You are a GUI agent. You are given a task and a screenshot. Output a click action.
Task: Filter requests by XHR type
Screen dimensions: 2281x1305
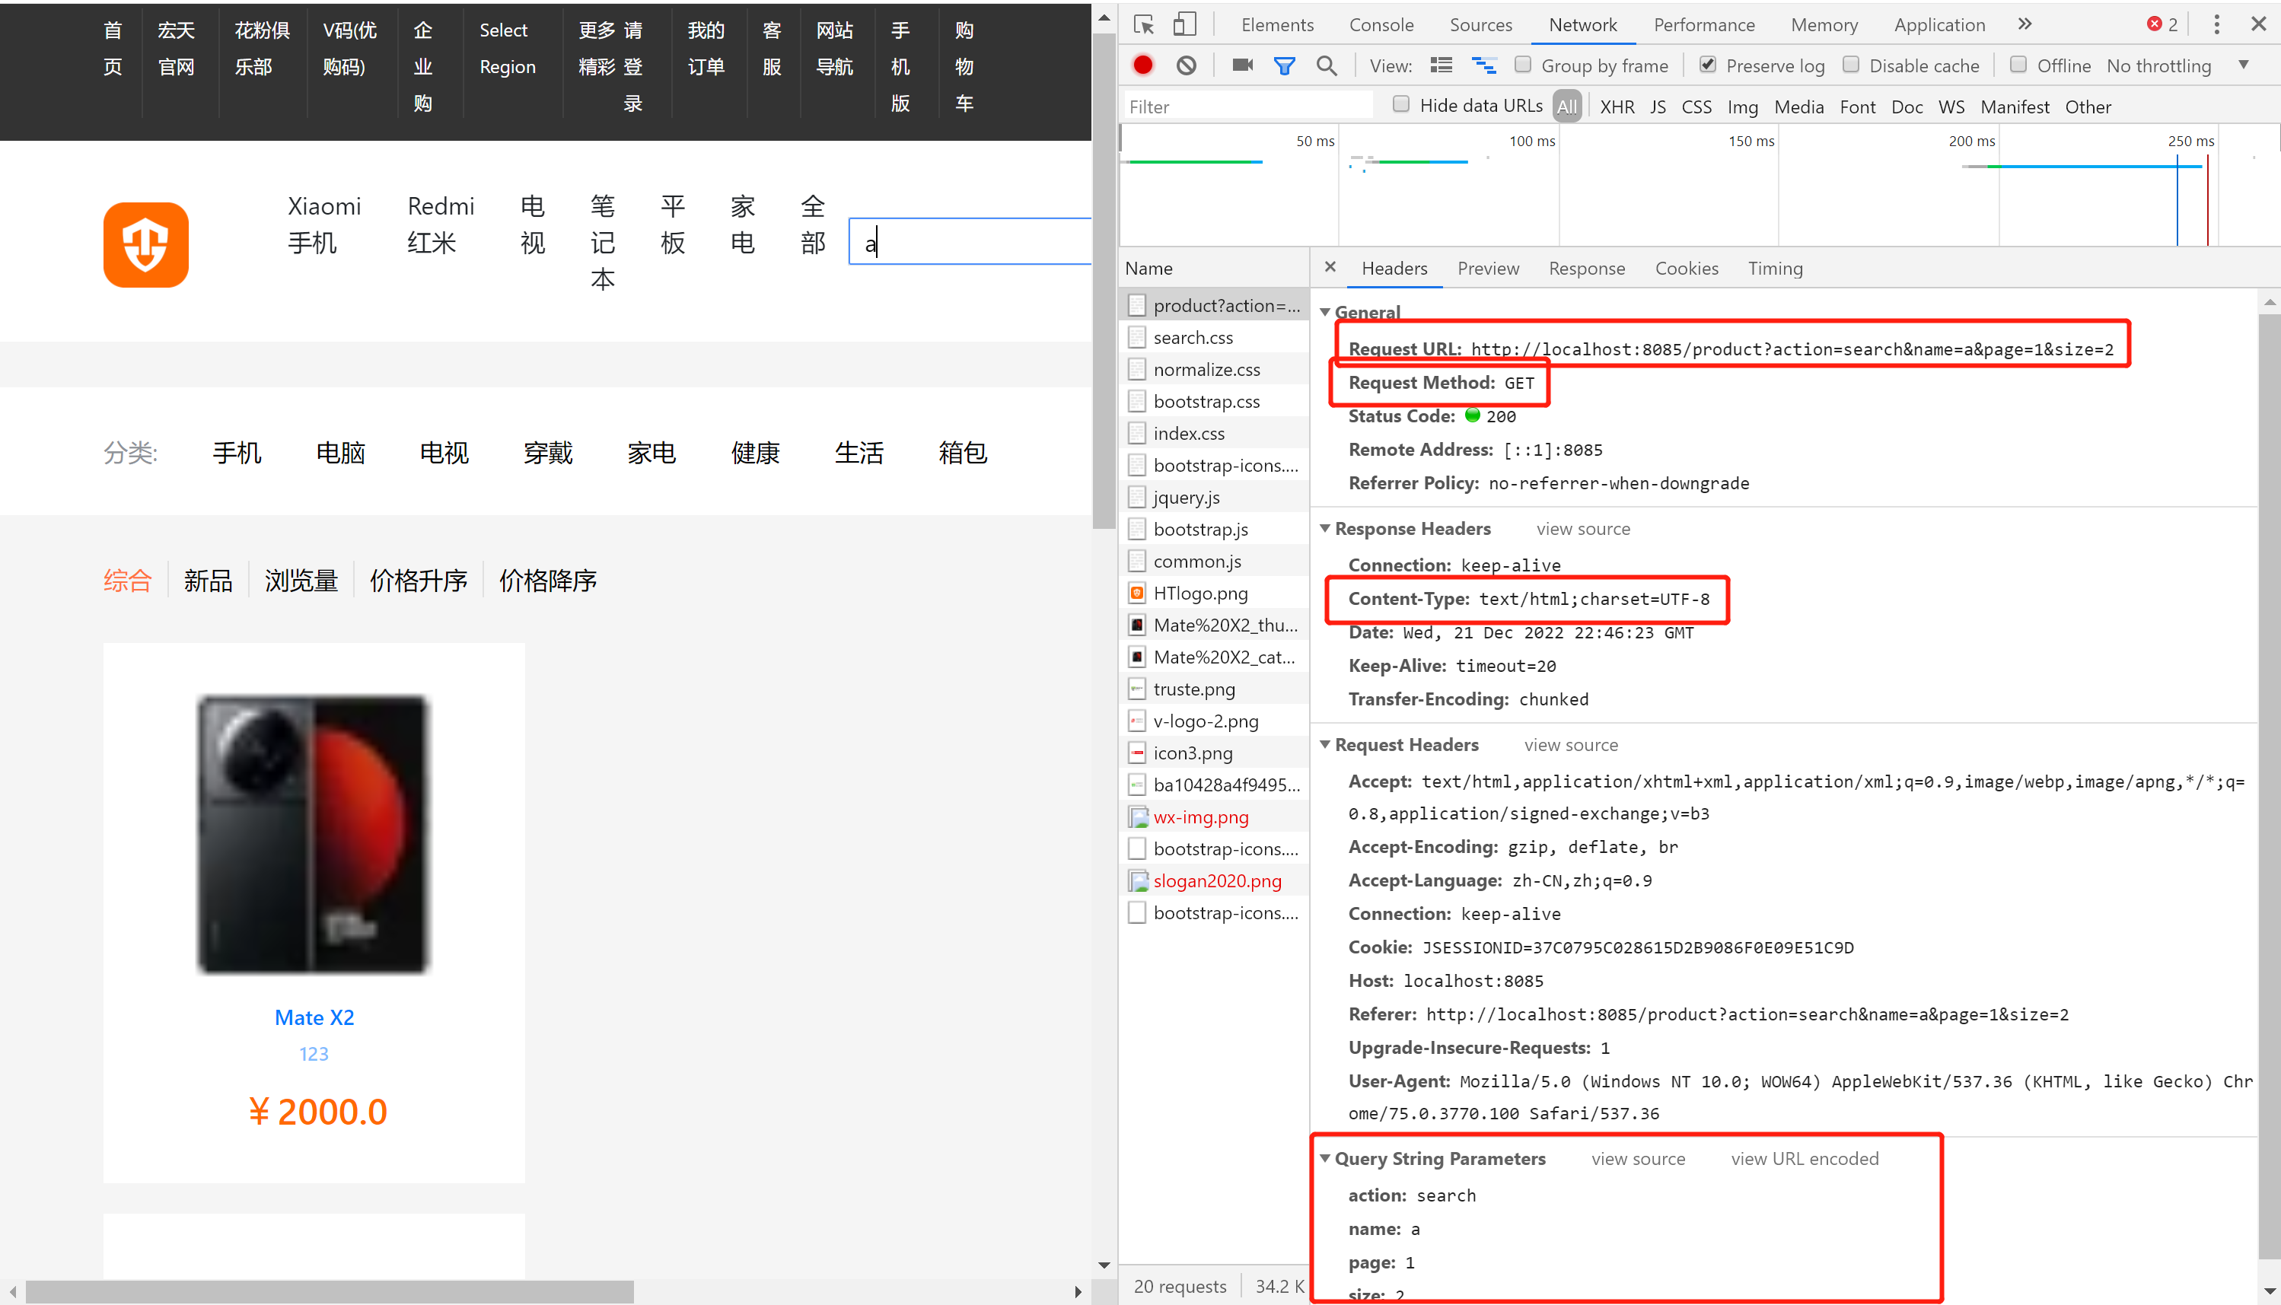click(x=1617, y=107)
